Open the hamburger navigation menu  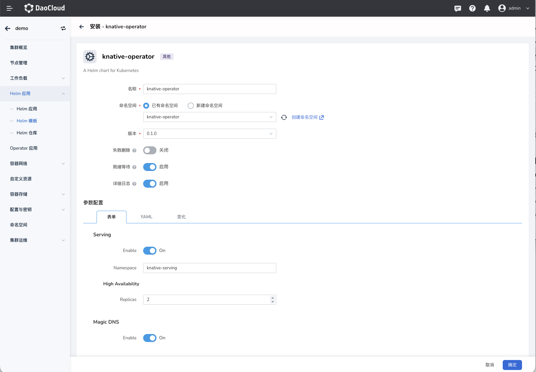click(10, 8)
